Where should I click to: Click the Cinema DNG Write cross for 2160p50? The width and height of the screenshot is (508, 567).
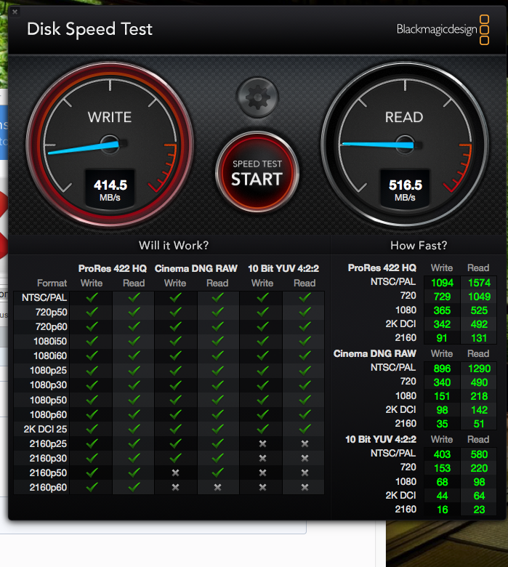pyautogui.click(x=175, y=472)
